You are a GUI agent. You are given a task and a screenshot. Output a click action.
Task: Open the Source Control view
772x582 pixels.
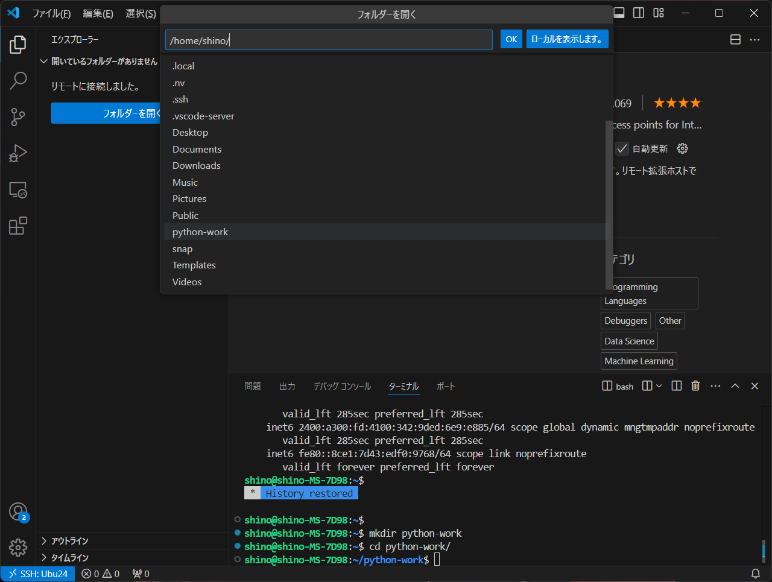click(18, 117)
